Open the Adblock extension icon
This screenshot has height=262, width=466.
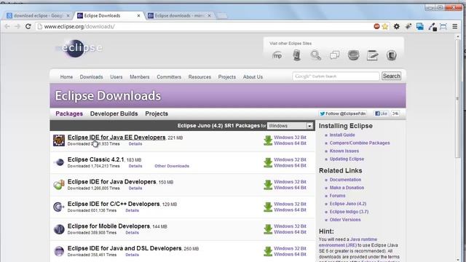point(376,26)
